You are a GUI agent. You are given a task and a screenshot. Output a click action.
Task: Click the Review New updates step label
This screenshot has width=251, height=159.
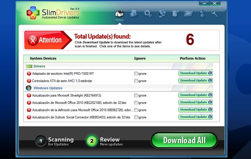112,141
